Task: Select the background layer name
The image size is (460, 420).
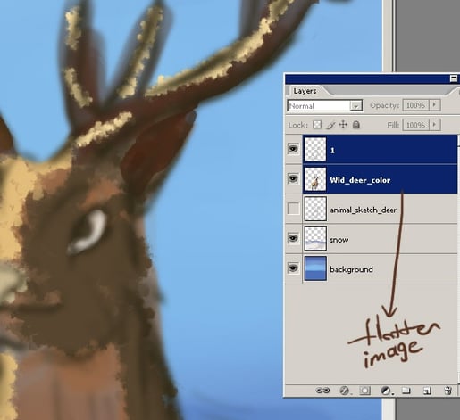Action: coord(351,269)
